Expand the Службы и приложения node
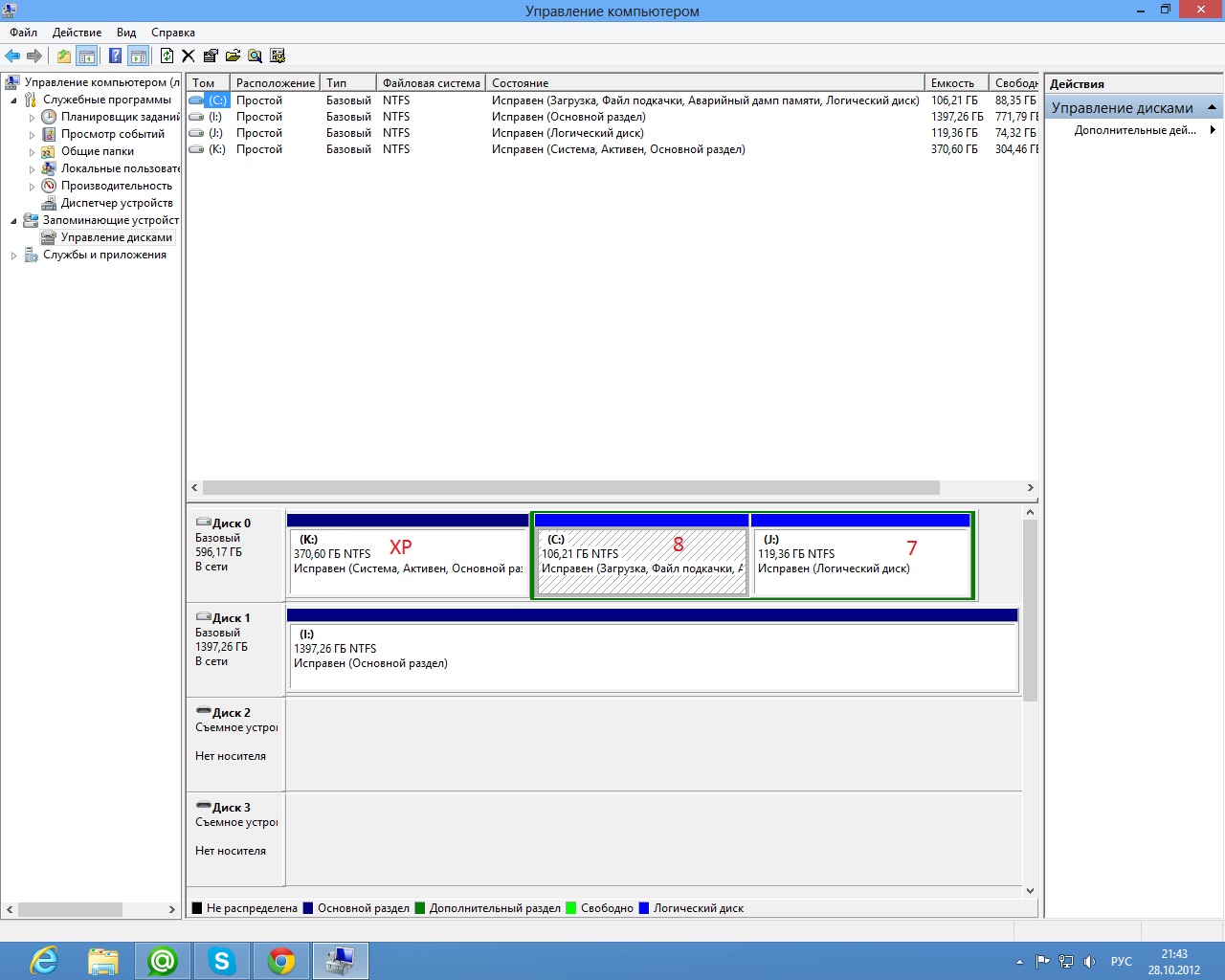The height and width of the screenshot is (980, 1225). pos(13,256)
